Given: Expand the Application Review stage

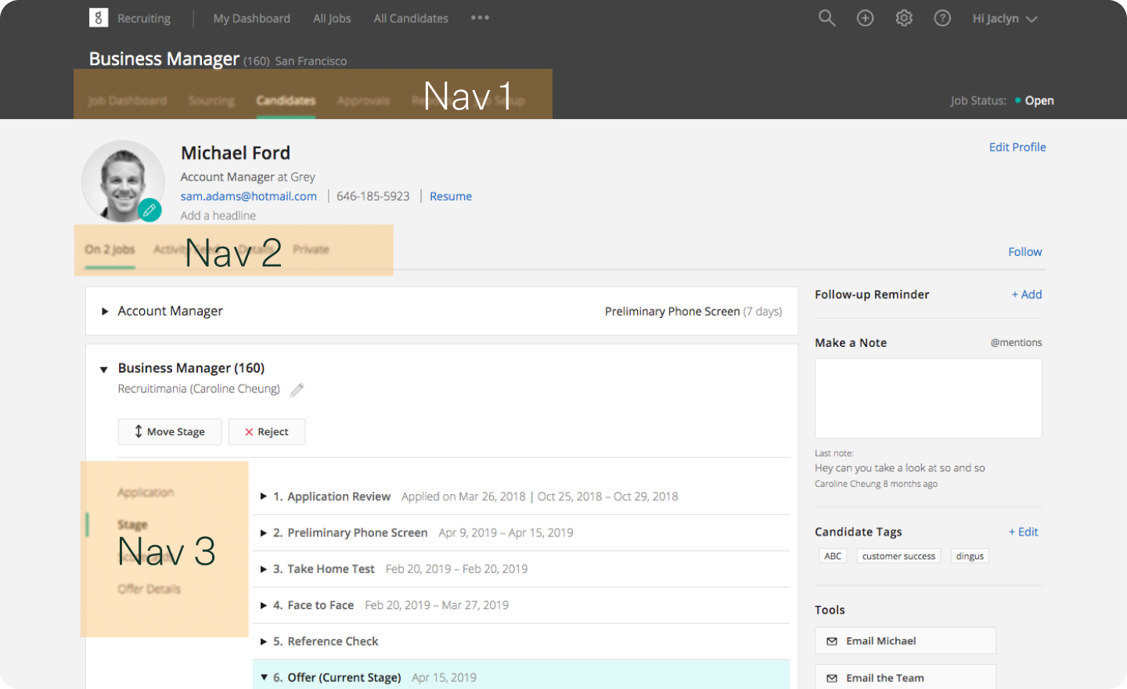Looking at the screenshot, I should [264, 496].
